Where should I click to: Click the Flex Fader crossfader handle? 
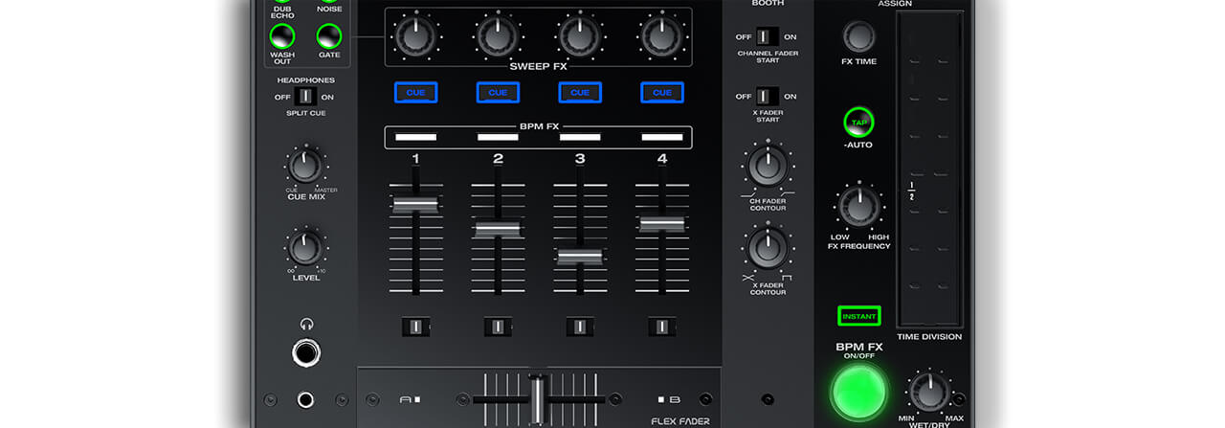click(x=537, y=395)
